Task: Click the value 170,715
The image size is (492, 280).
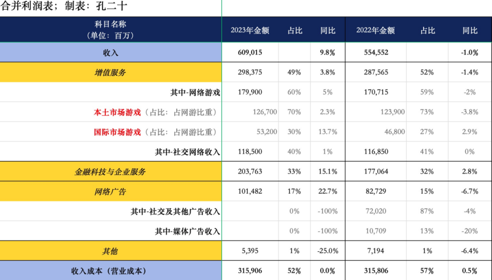Action: [376, 92]
